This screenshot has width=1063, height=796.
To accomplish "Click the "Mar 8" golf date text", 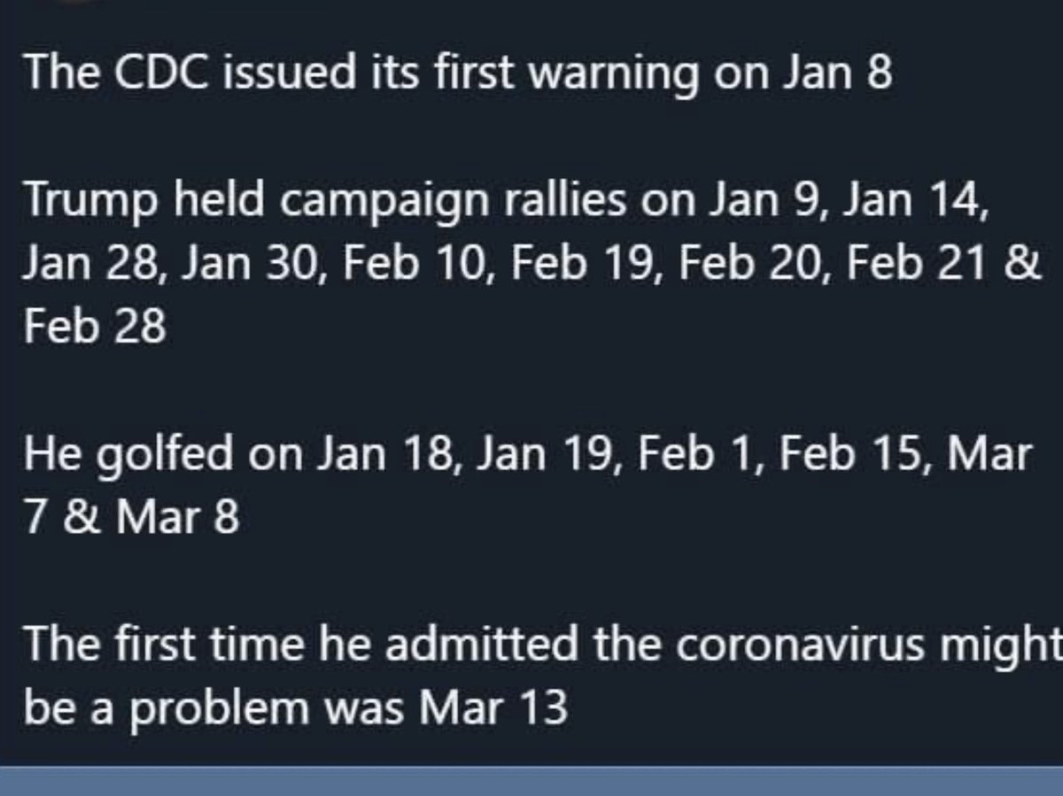I will point(177,518).
